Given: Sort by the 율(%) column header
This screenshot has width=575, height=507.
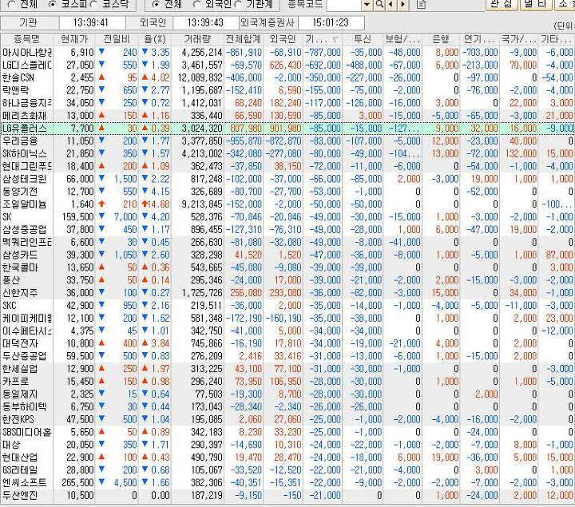Looking at the screenshot, I should coord(155,39).
